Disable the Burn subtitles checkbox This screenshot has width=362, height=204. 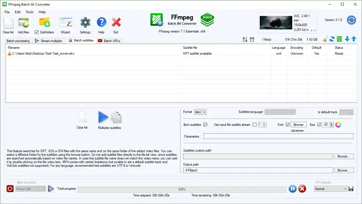click(x=205, y=125)
